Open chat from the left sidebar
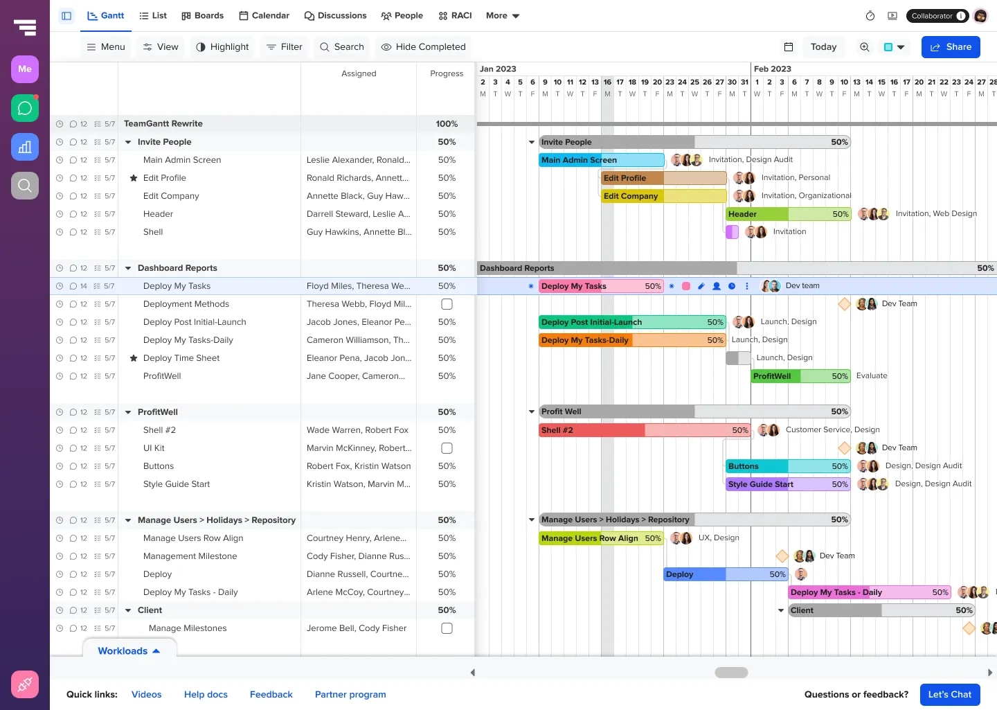997x710 pixels. (x=24, y=108)
